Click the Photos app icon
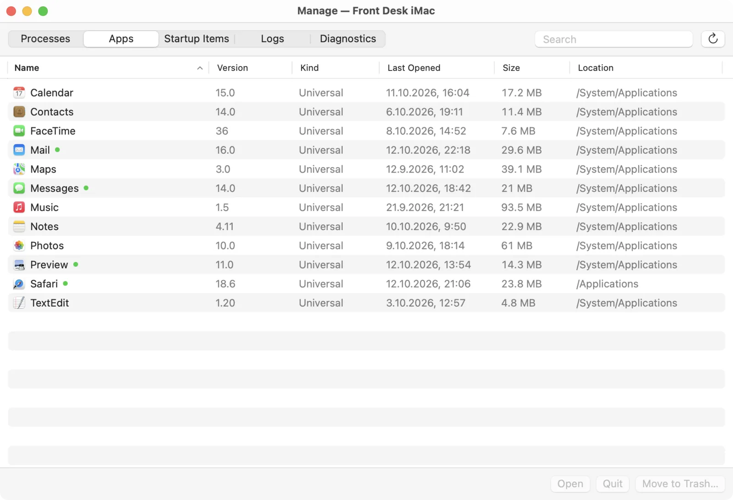 tap(19, 246)
